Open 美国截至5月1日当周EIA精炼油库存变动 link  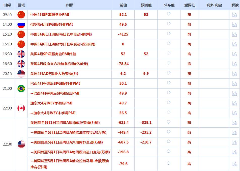pyautogui.click(x=68, y=132)
